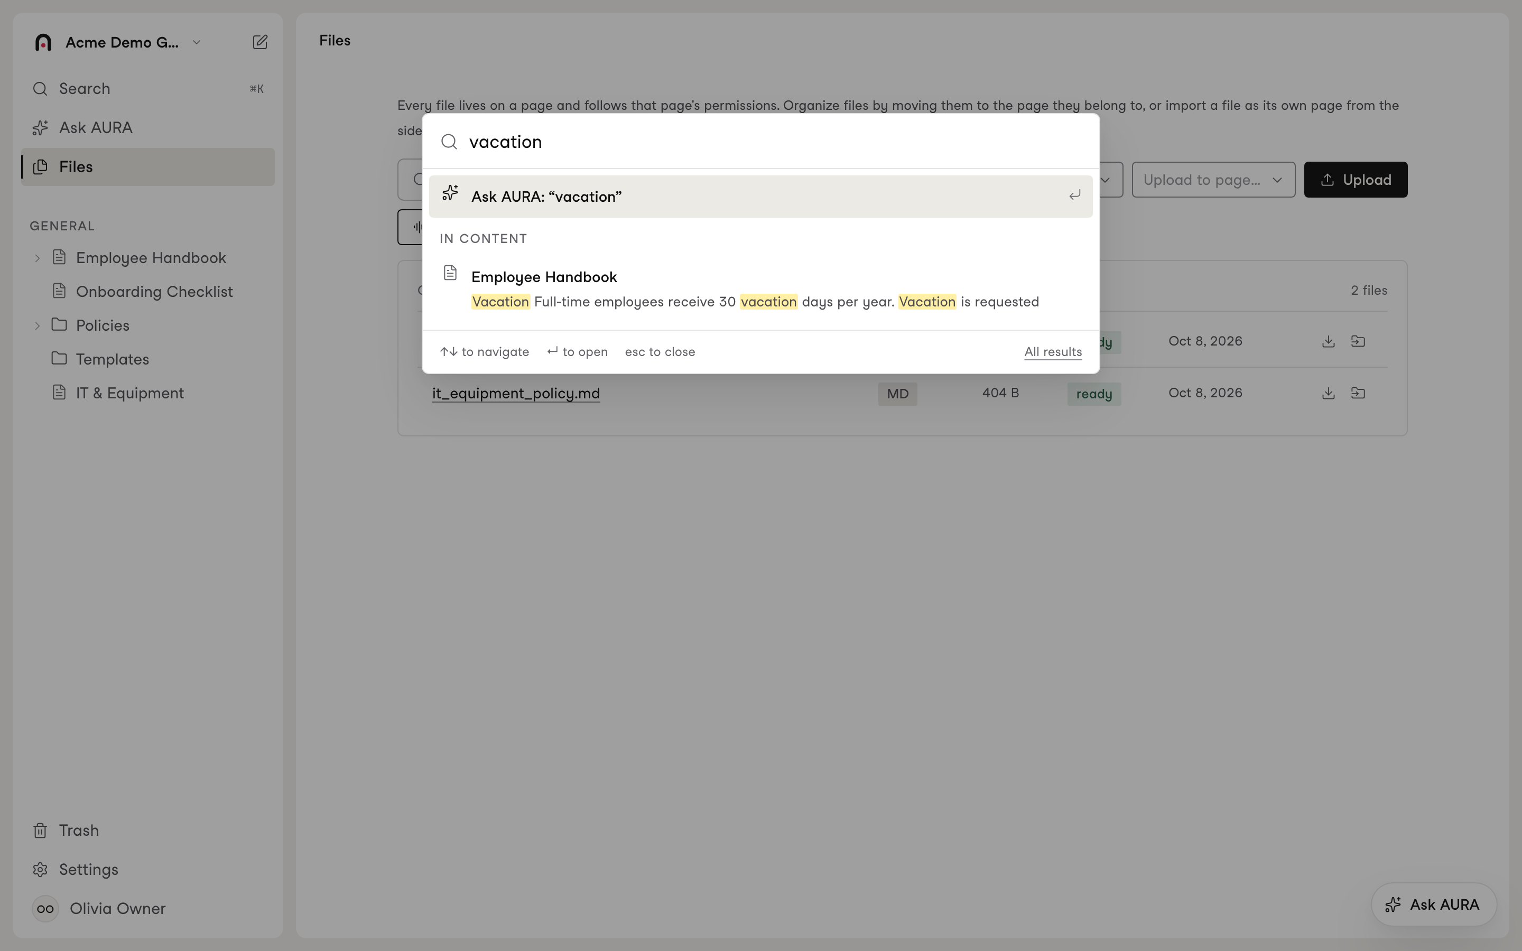
Task: Open the All results link
Action: tap(1053, 352)
